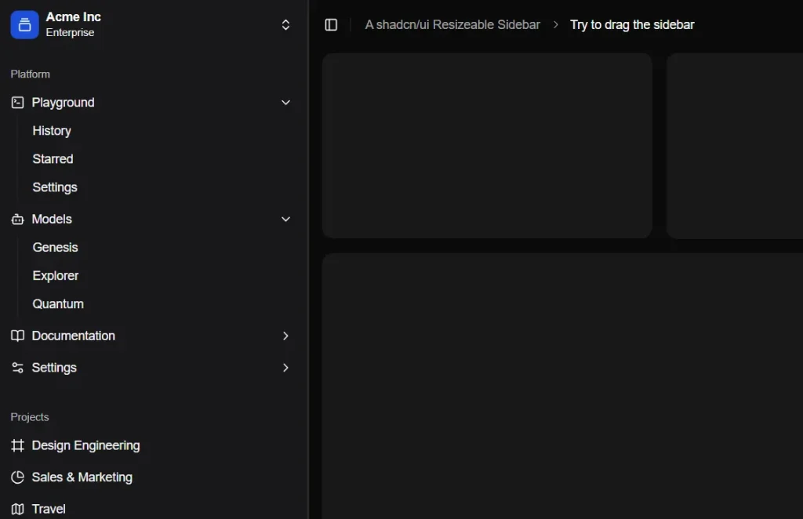Select the Genesis model
The height and width of the screenshot is (519, 803).
55,247
